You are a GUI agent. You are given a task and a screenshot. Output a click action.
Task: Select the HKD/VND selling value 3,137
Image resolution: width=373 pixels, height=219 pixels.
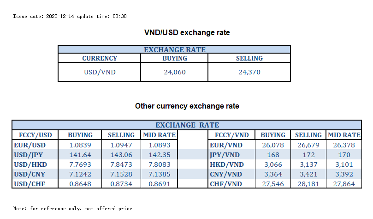308,164
